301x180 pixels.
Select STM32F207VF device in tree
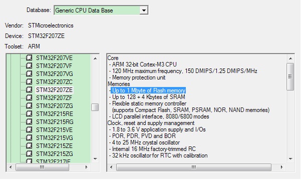point(54,66)
